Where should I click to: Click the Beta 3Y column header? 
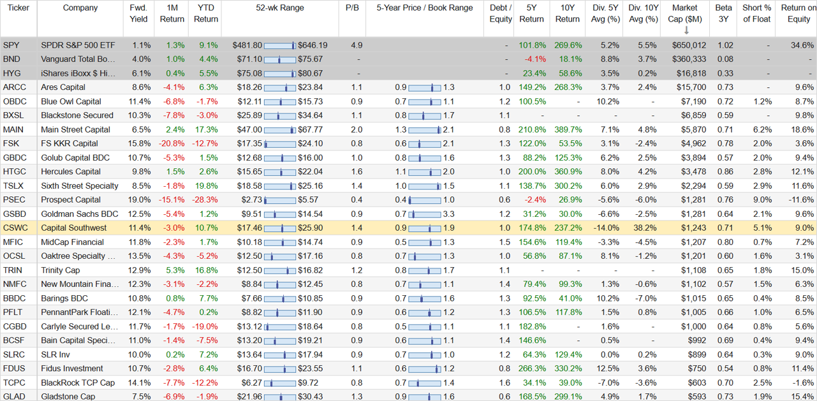pyautogui.click(x=724, y=13)
